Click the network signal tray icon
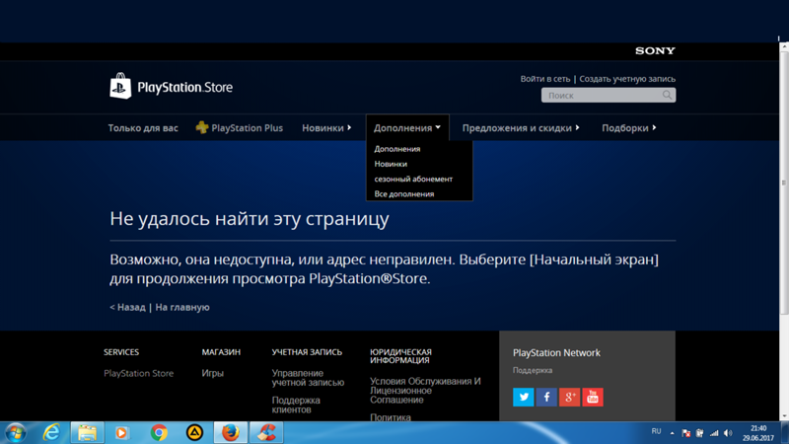 click(714, 433)
